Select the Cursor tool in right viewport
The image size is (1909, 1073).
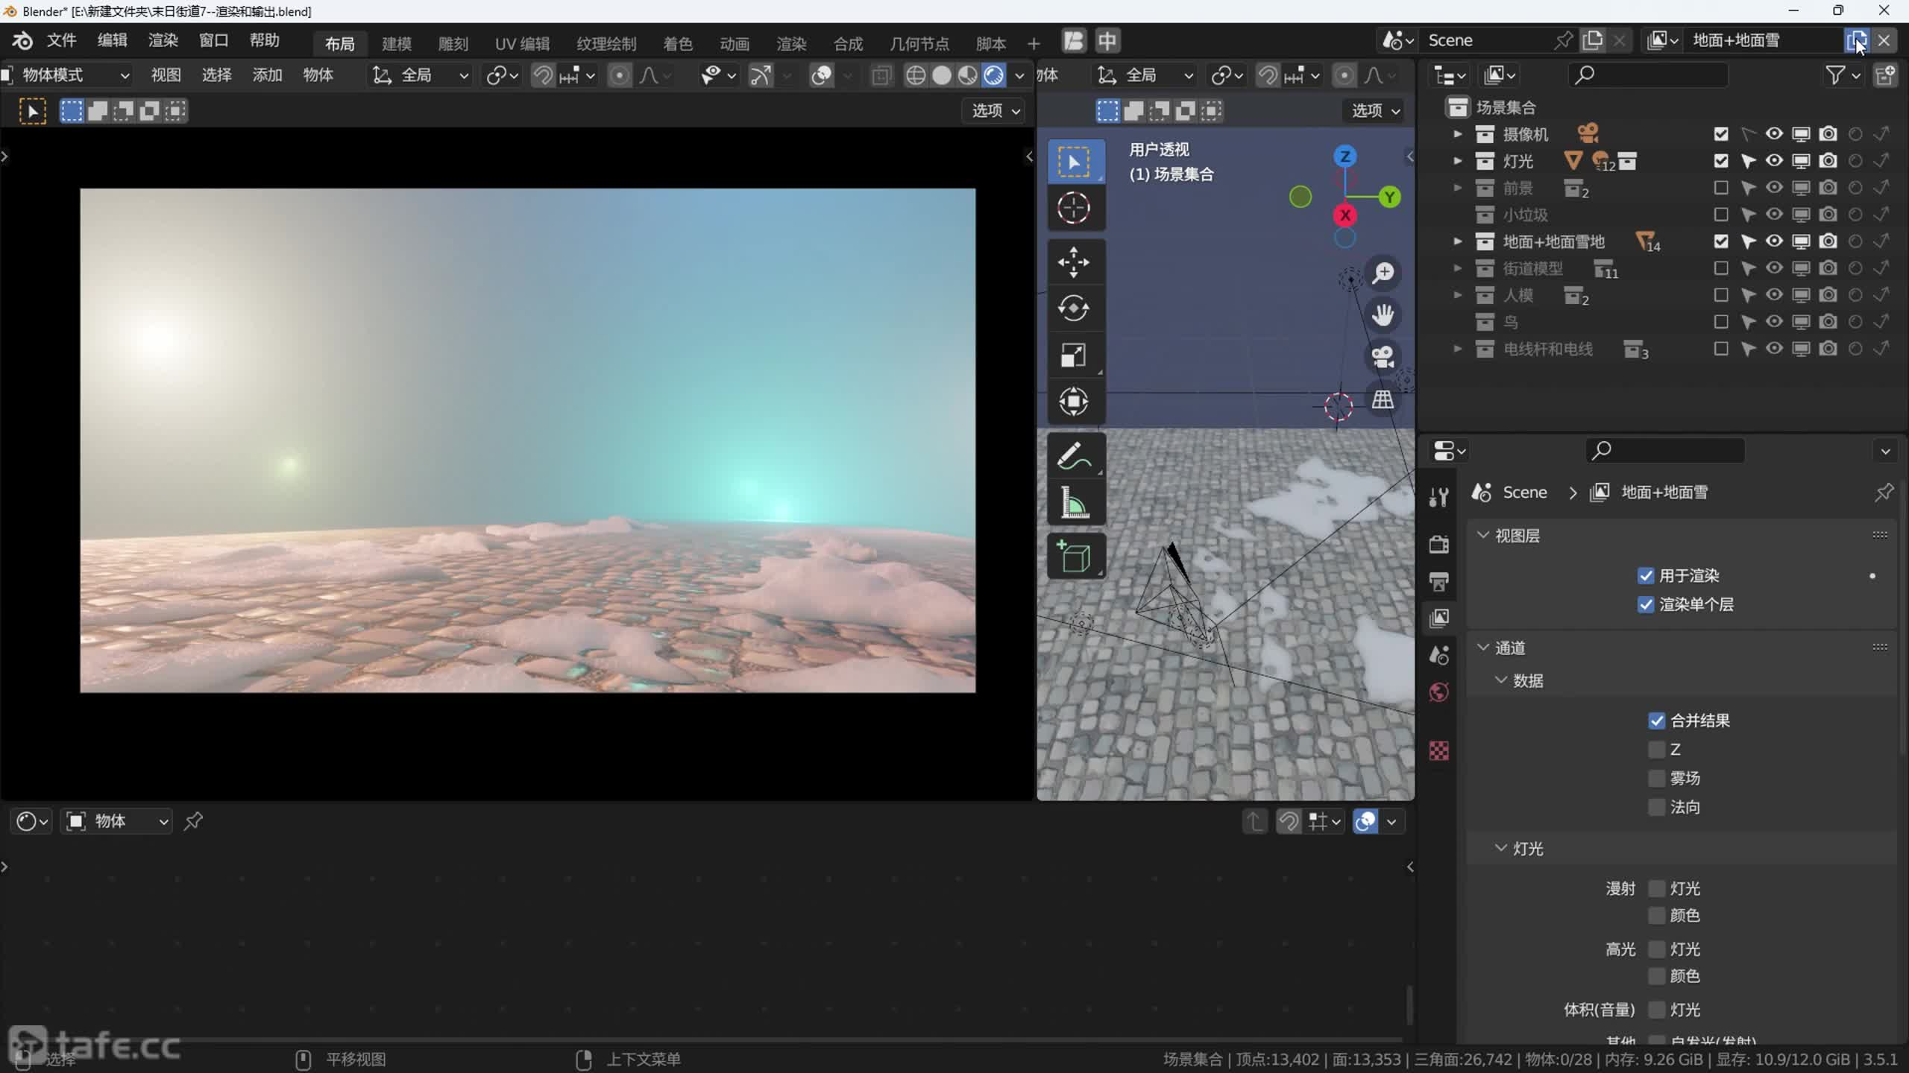pyautogui.click(x=1074, y=208)
